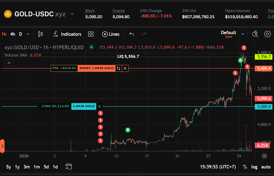
Task: Toggle percent scale mode
Action: (x=245, y=167)
